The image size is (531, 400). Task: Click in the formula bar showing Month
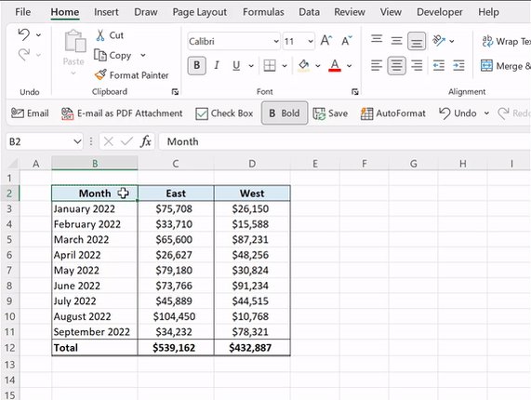345,141
